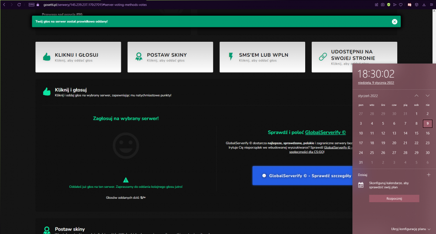Open the GlobalServerify © heading link

click(x=325, y=132)
